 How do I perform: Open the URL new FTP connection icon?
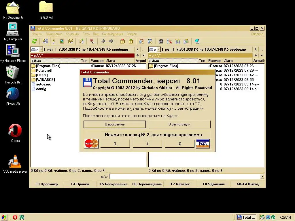(x=150, y=41)
